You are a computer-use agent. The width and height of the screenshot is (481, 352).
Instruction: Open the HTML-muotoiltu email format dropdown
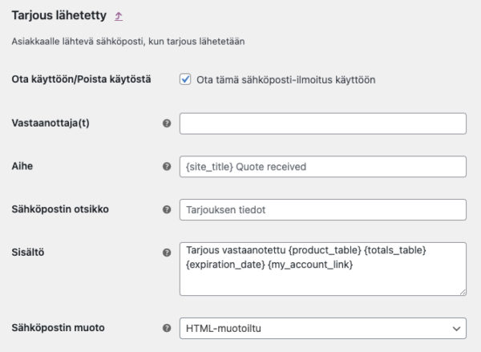[x=323, y=329]
